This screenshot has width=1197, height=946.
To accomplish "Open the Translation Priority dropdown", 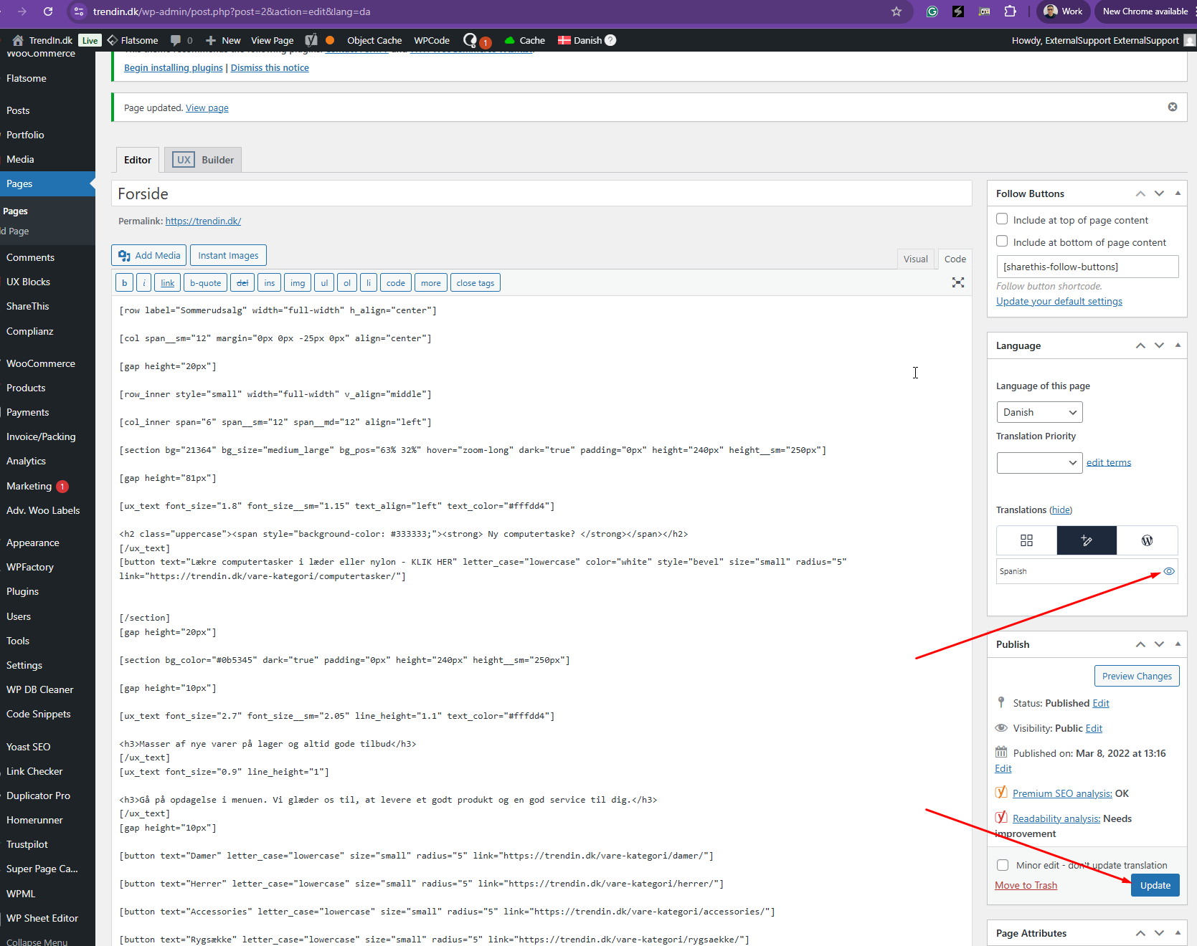I will click(x=1039, y=463).
